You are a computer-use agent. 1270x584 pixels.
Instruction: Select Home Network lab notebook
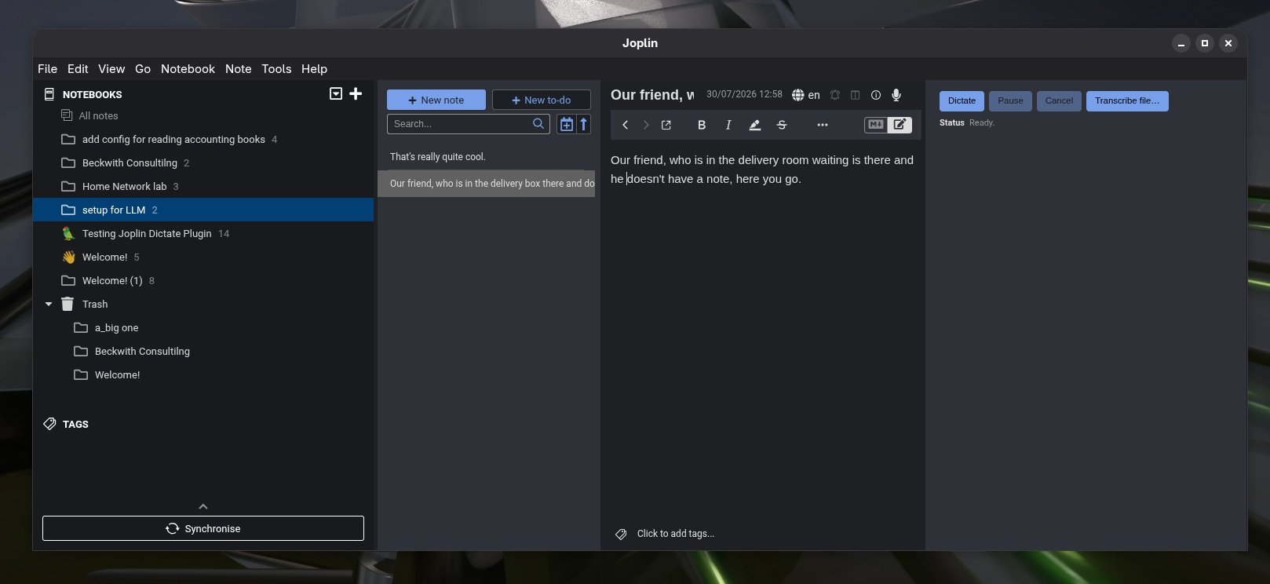203,186
